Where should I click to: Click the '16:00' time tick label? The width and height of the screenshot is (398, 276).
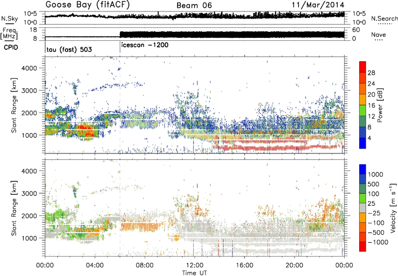point(244,266)
